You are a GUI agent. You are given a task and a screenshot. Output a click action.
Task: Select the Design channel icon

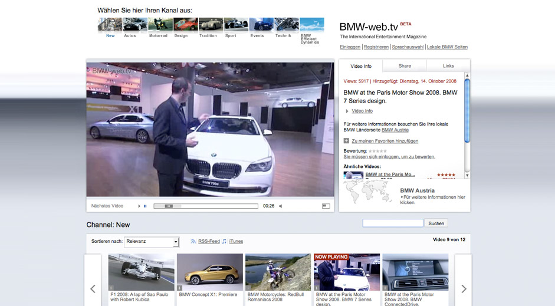pyautogui.click(x=185, y=24)
